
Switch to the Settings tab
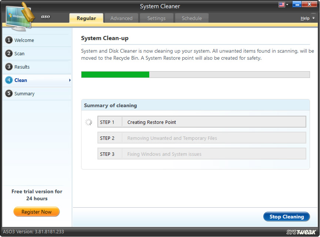pos(156,18)
